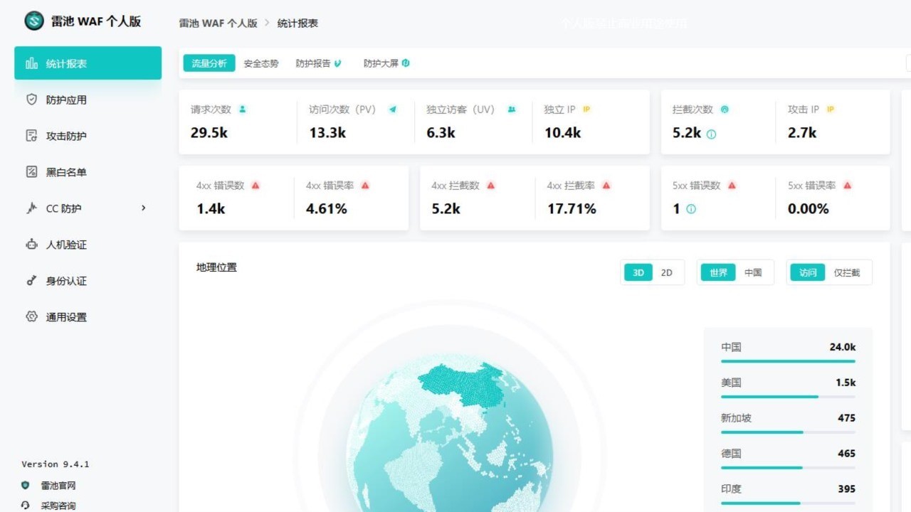Viewport: 911px width, 512px height.
Task: Expand the CC 防护 submenu arrow
Action: [144, 208]
